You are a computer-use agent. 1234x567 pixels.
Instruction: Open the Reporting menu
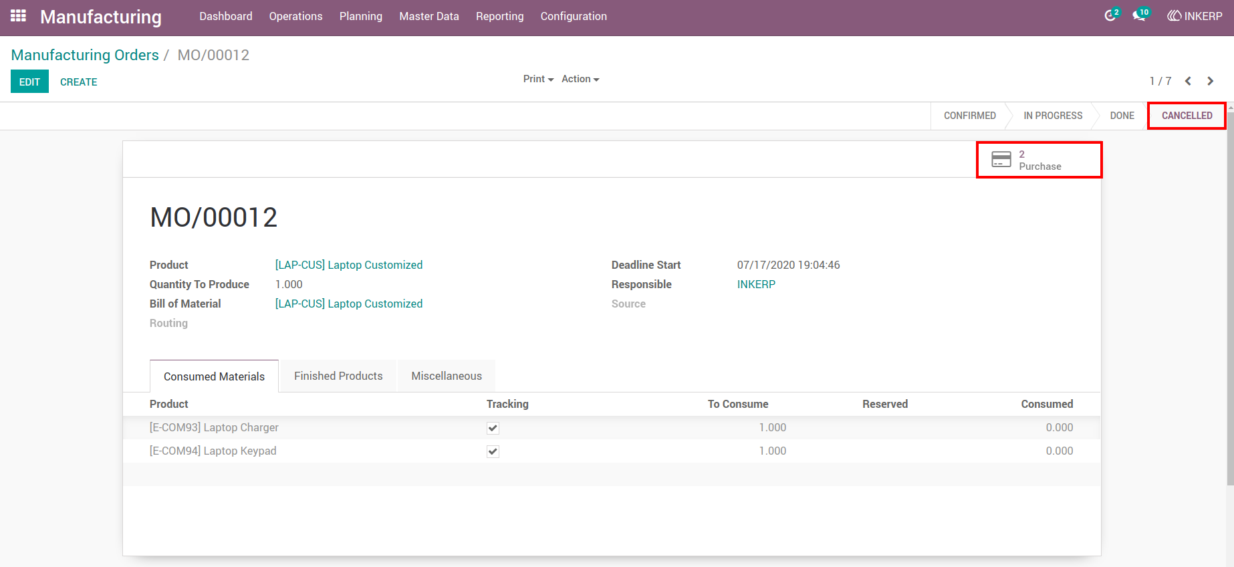click(500, 16)
